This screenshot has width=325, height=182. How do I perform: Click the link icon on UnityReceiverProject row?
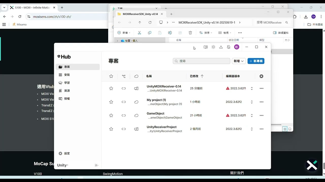coord(124,129)
